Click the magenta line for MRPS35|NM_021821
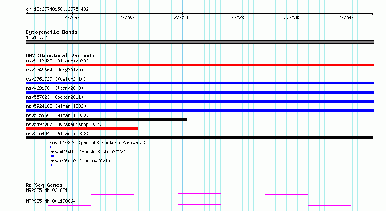Image resolution: width=386 pixels, height=211 pixels. tap(200, 194)
